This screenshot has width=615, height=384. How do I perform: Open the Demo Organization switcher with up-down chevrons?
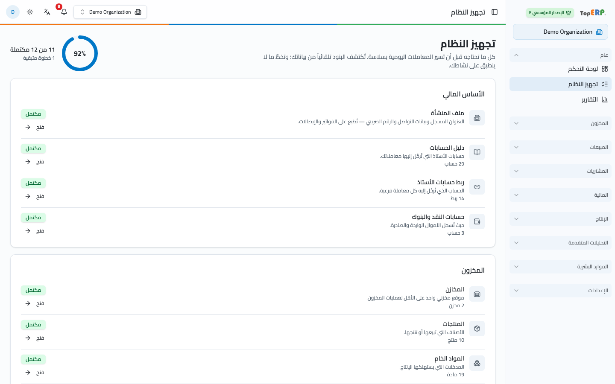110,12
